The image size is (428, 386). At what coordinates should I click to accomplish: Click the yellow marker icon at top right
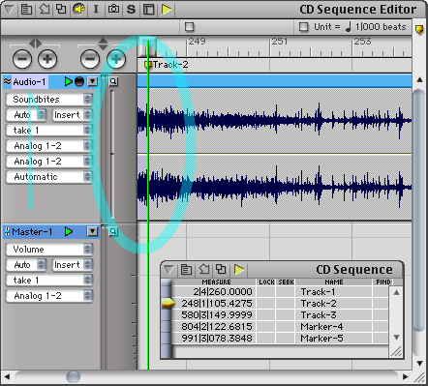419,30
